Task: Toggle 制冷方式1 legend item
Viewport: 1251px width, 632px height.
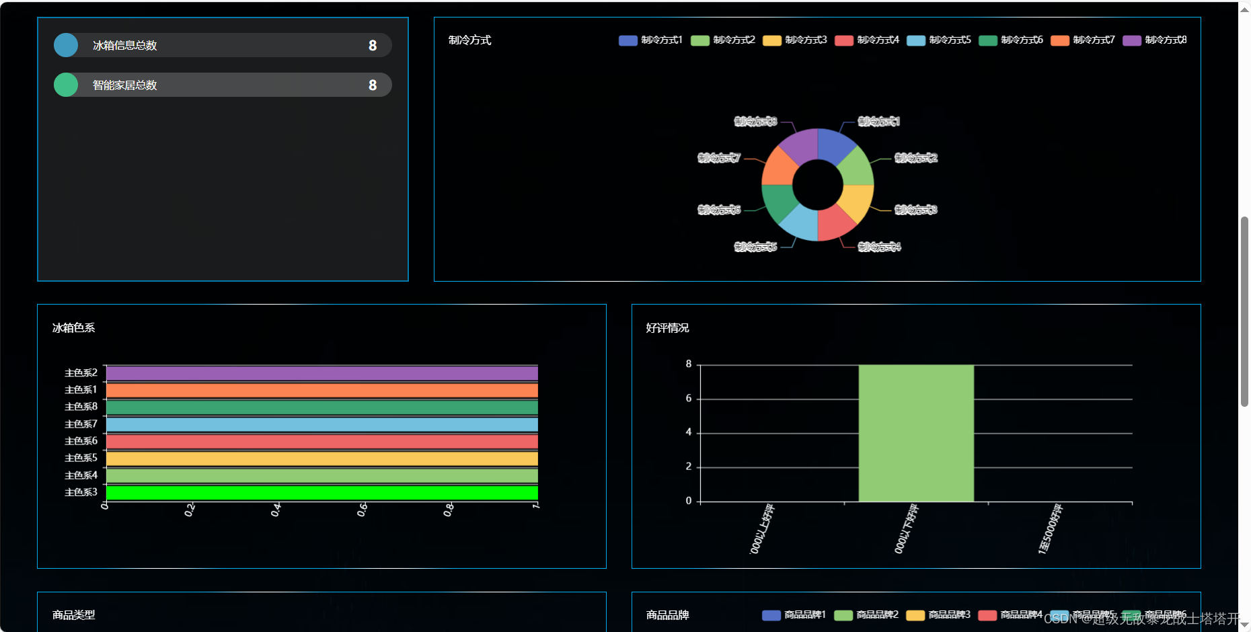Action: pos(650,40)
